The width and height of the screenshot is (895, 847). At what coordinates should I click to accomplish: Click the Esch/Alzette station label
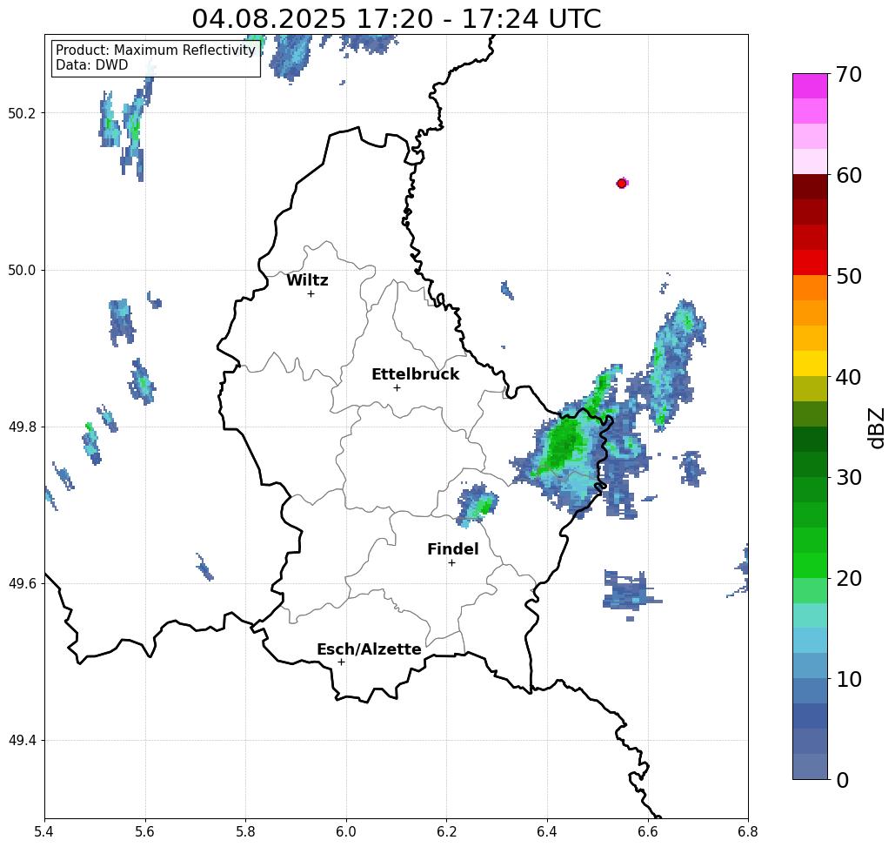[369, 649]
